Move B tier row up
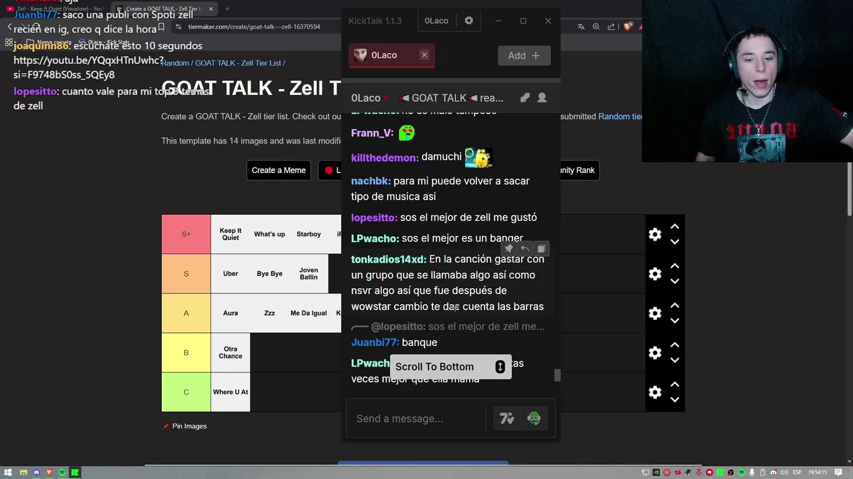This screenshot has height=479, width=853. (x=674, y=345)
